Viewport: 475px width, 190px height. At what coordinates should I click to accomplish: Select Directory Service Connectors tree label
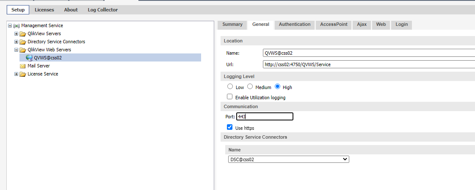click(x=56, y=42)
